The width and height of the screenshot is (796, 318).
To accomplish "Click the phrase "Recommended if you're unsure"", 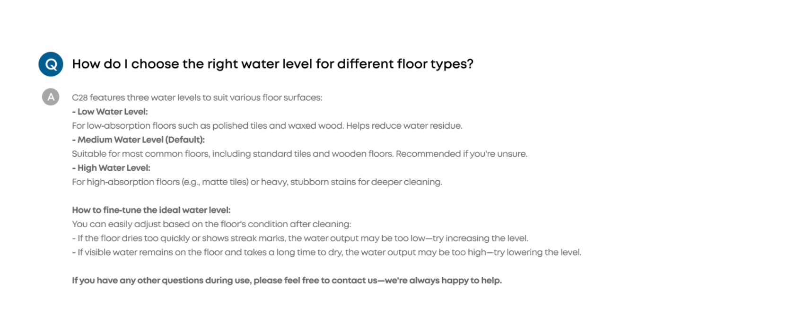I will tap(461, 154).
